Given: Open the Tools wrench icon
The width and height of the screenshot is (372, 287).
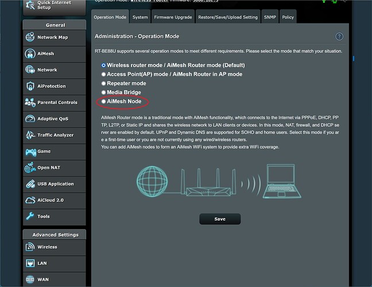Looking at the screenshot, I should [30, 216].
